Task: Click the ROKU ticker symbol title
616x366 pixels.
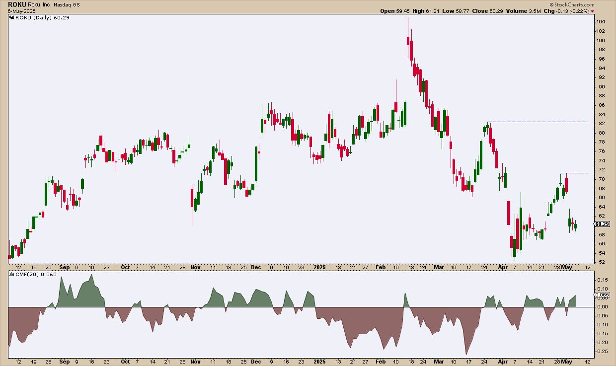Action: click(x=17, y=3)
